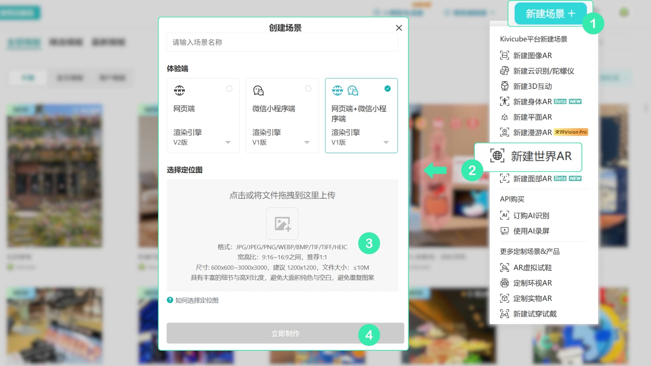Click the 面部AR face icon

click(505, 178)
